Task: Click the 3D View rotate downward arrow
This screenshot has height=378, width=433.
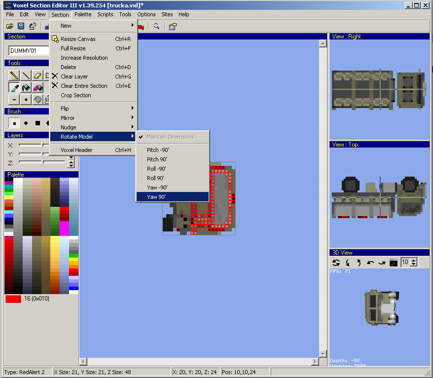Action: 348,262
